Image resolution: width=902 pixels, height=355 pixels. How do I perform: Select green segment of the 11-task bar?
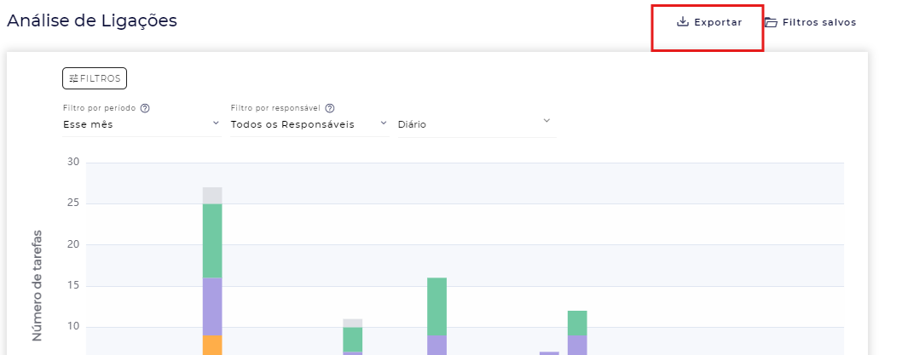coord(352,338)
